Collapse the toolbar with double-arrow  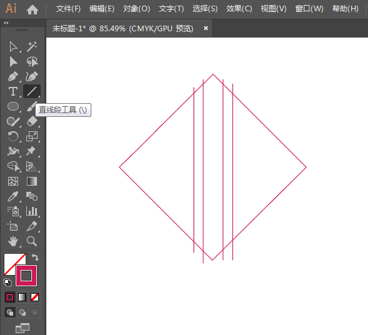click(6, 22)
